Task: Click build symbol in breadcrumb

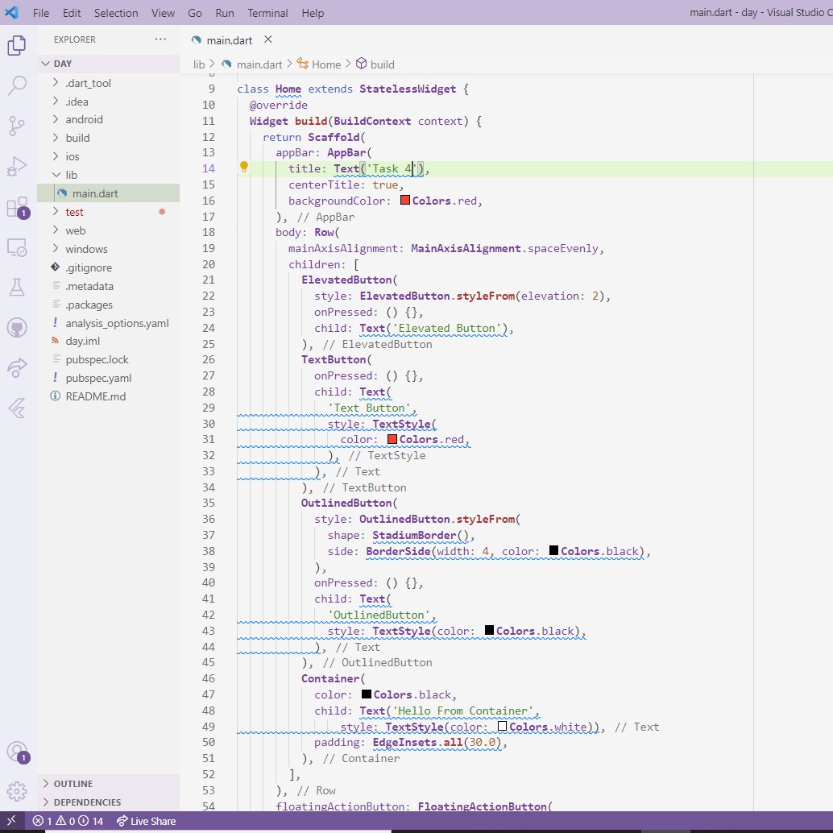Action: pos(375,64)
